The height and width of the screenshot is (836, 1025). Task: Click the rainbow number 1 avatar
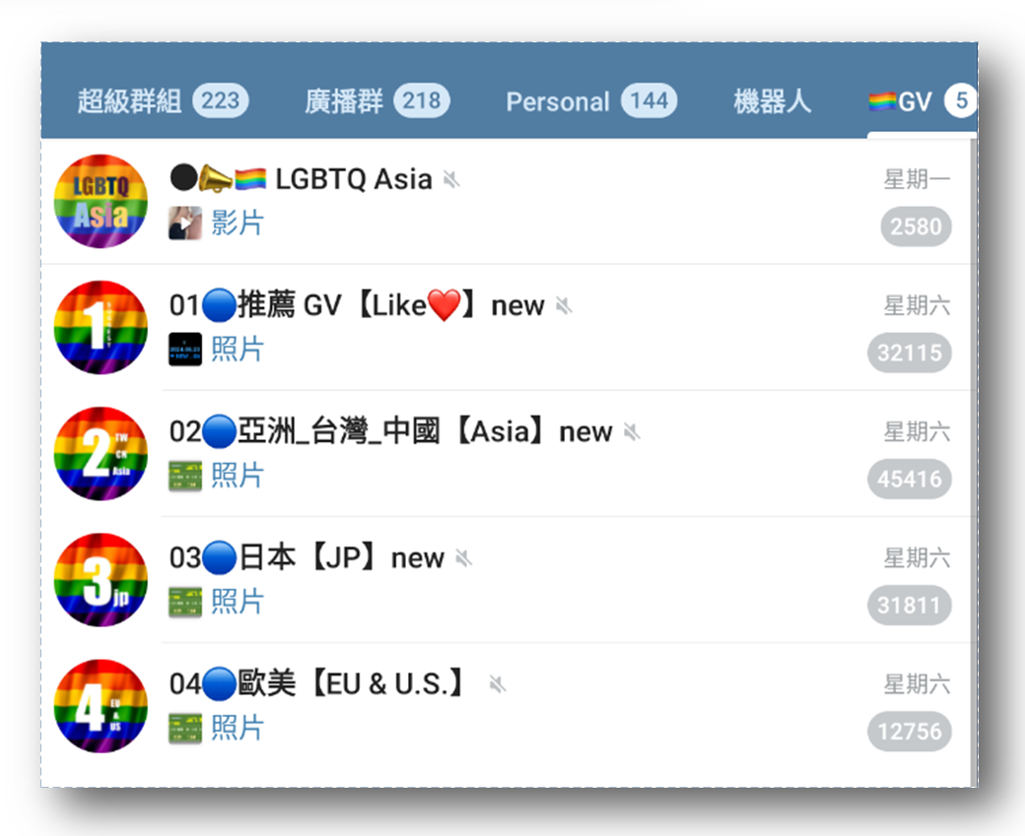click(101, 327)
